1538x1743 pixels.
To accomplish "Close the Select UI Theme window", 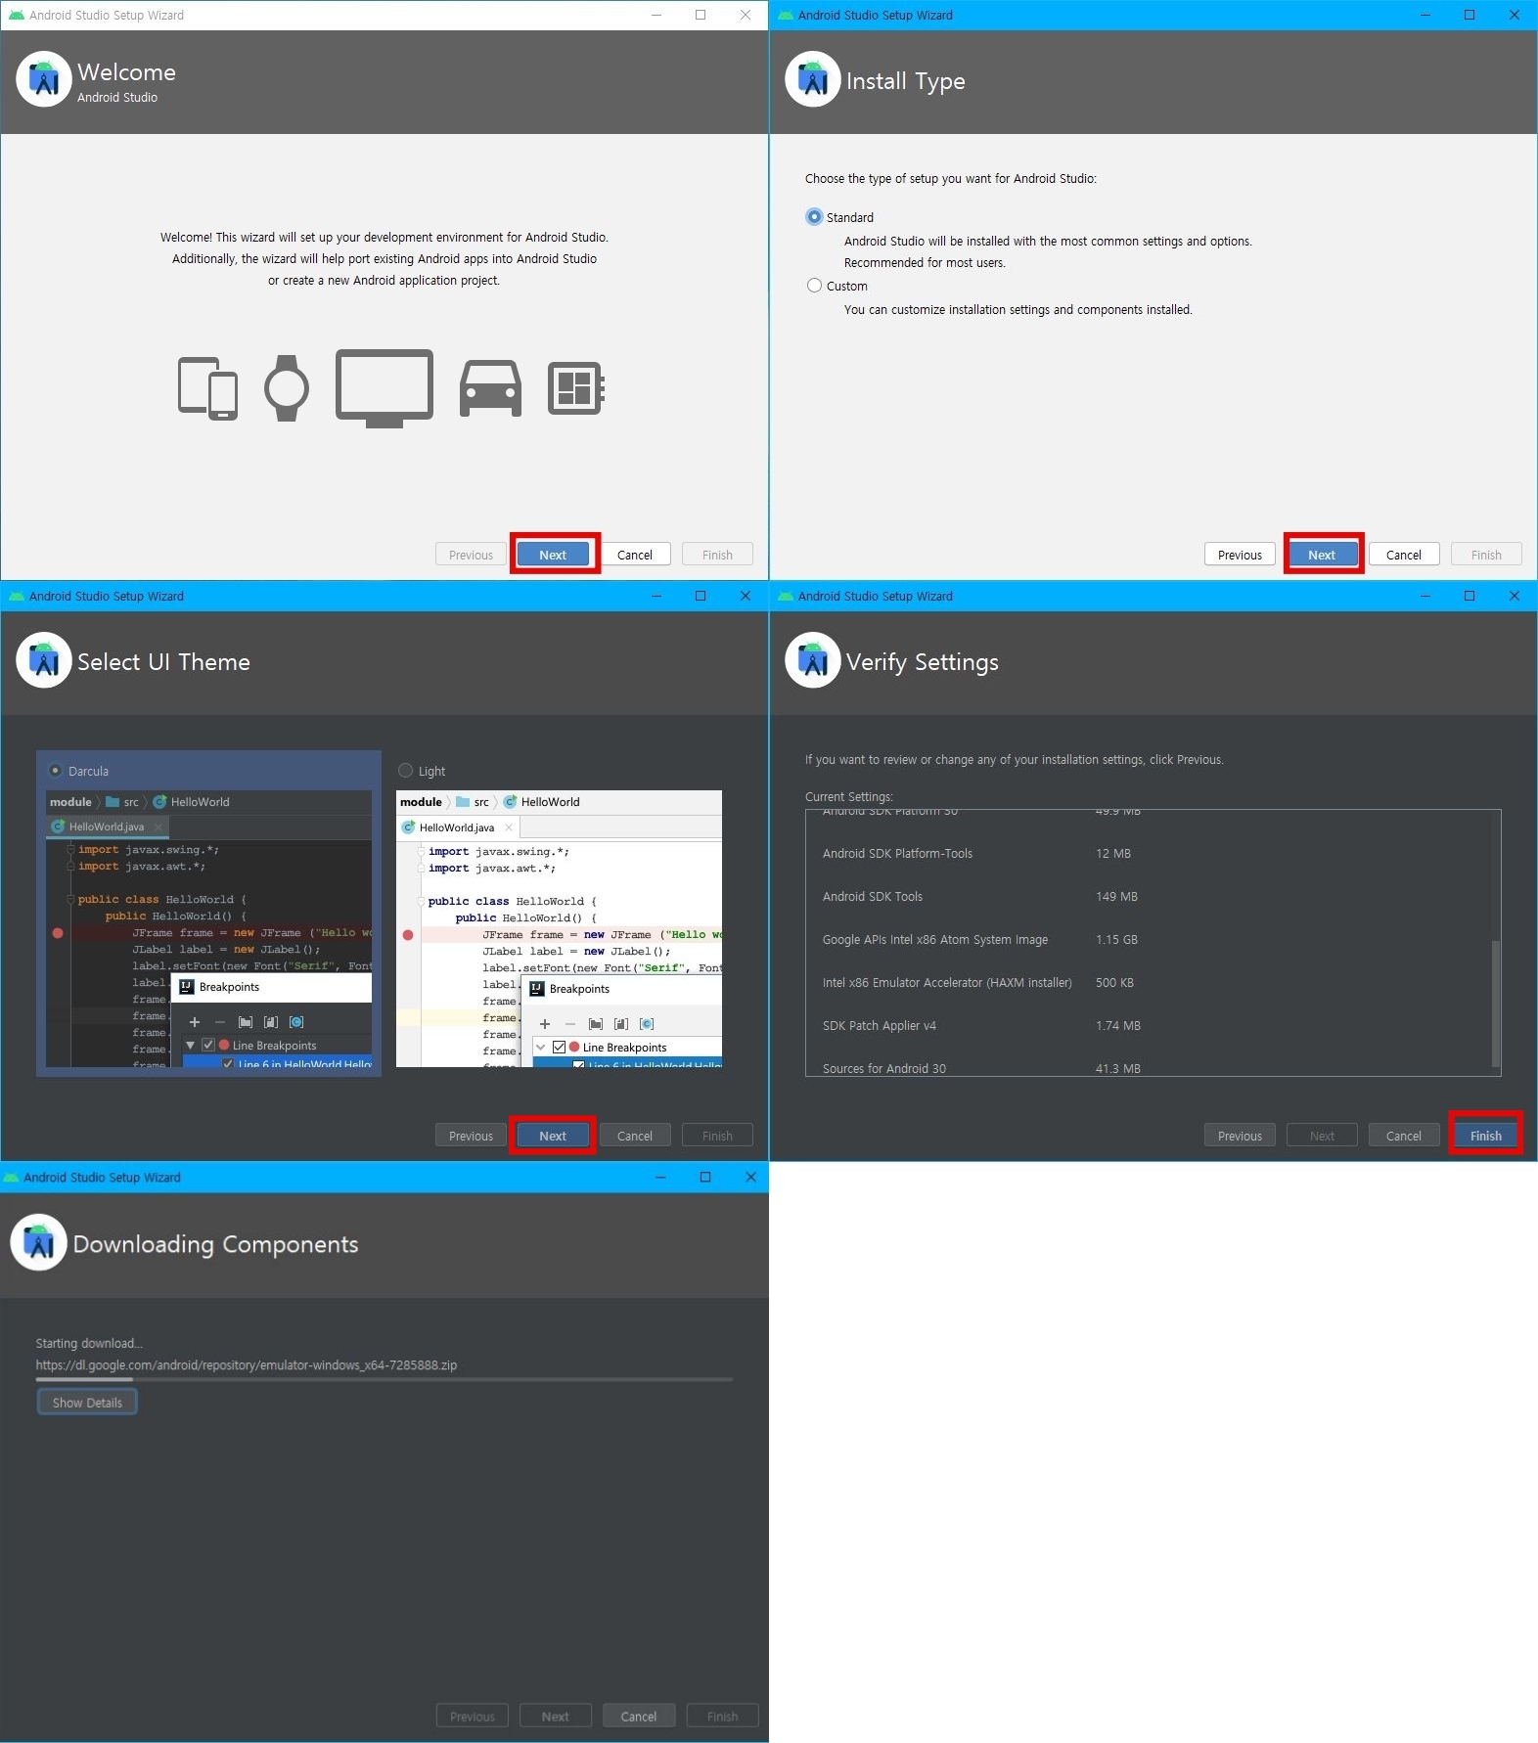I will click(x=746, y=596).
